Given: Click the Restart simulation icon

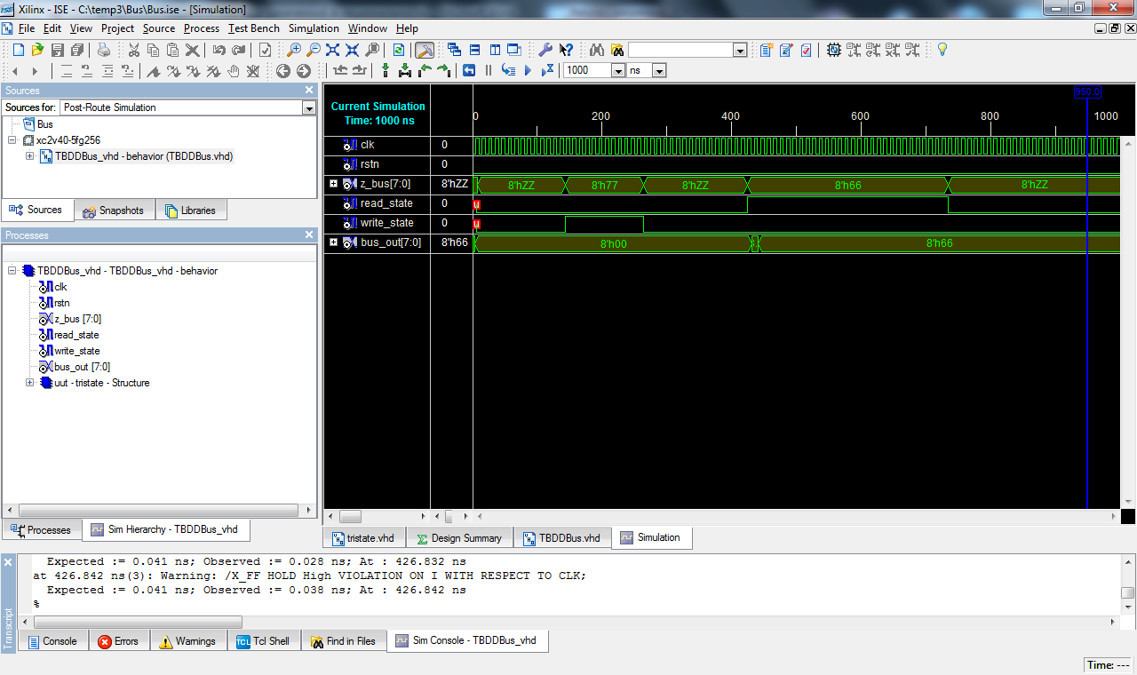Looking at the screenshot, I should tap(469, 70).
